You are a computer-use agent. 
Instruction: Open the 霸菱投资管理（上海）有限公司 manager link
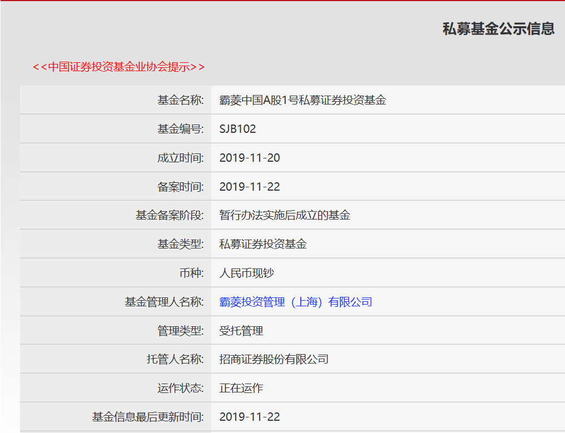click(295, 302)
